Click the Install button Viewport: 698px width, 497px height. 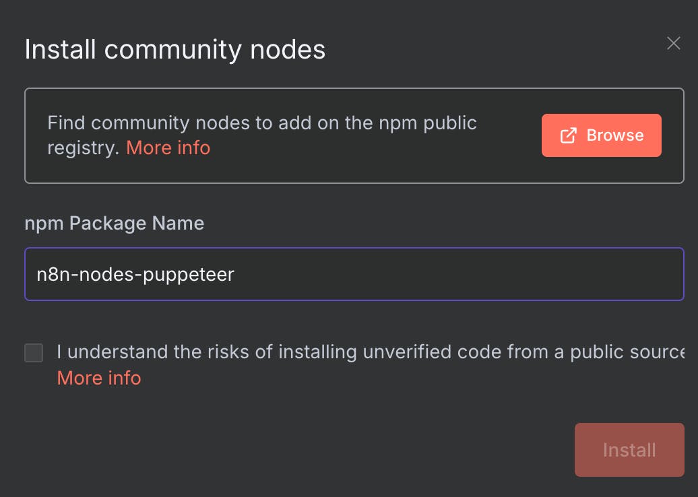pyautogui.click(x=629, y=450)
